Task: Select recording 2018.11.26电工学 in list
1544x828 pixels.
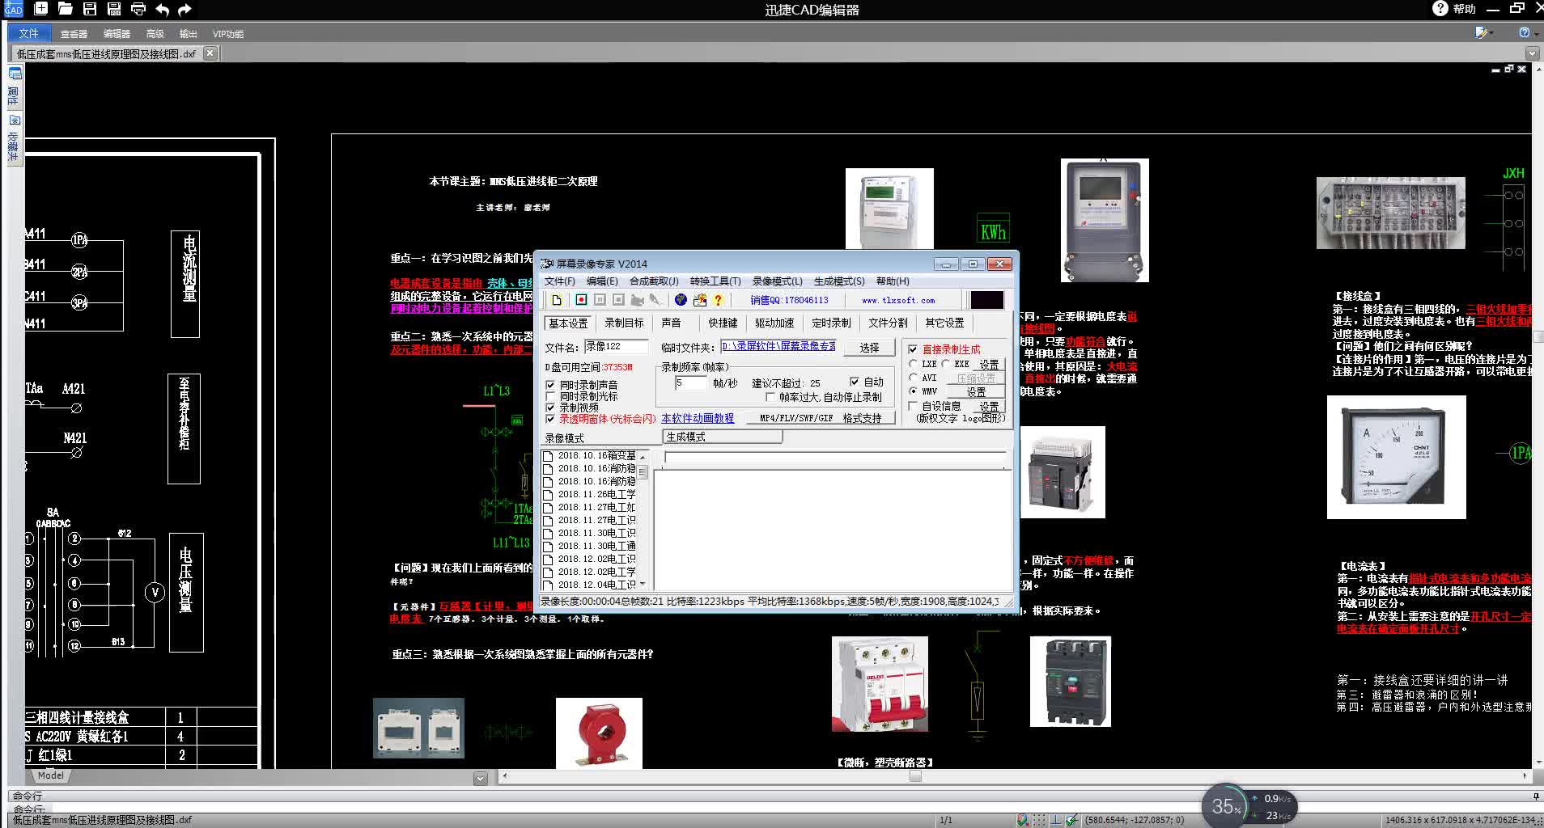Action: click(596, 494)
